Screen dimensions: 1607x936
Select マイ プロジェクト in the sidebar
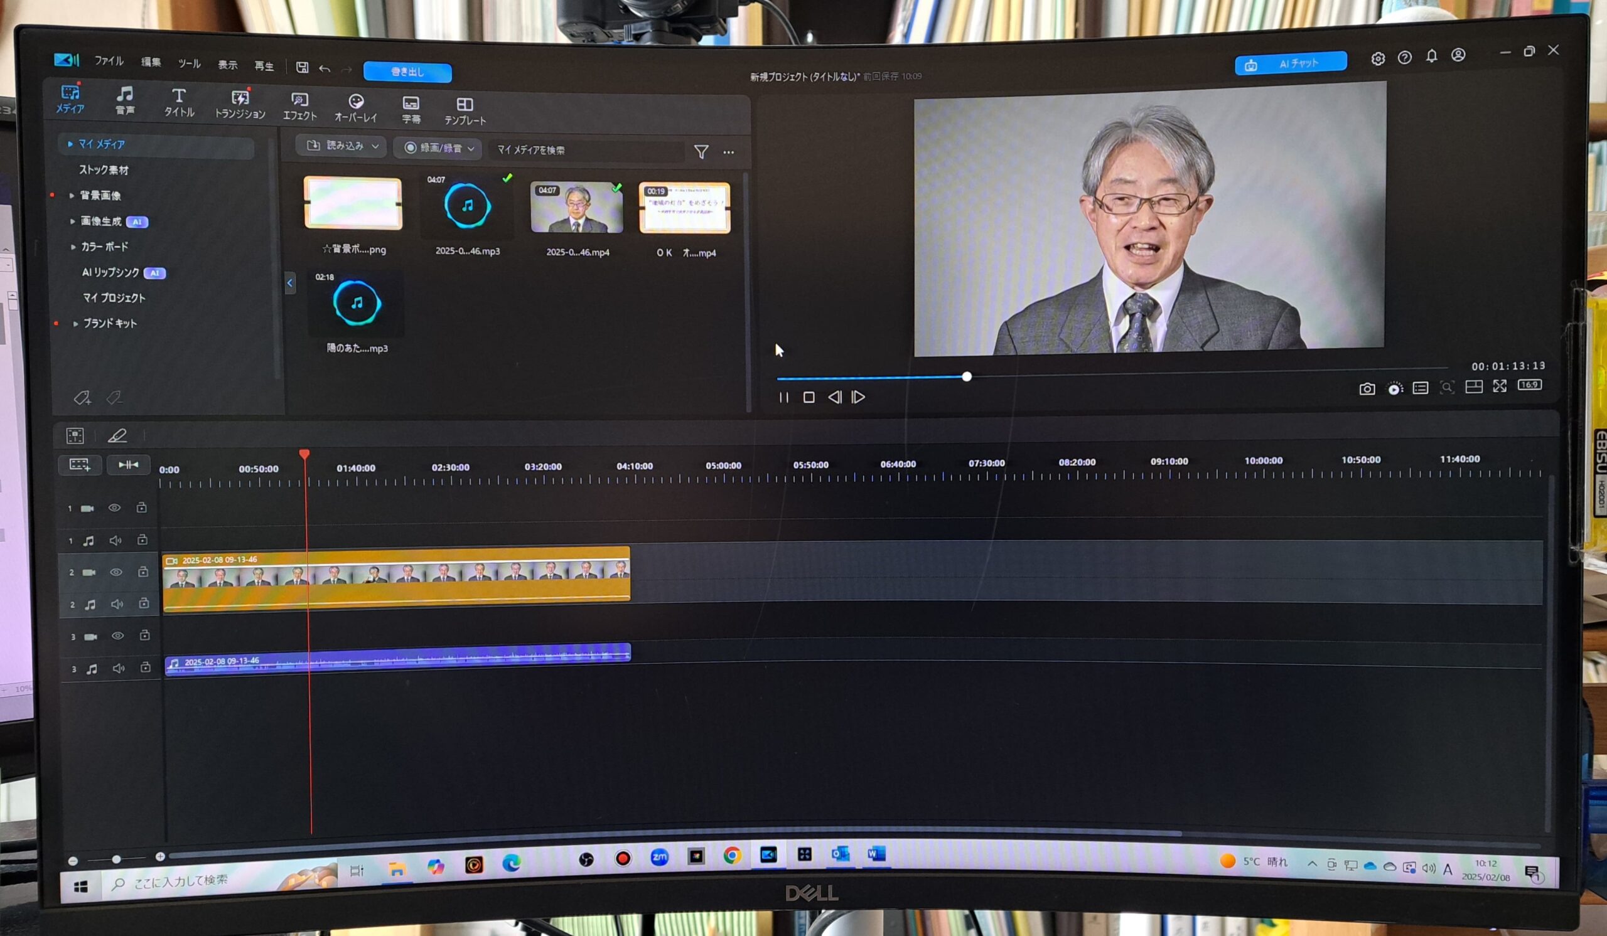coord(114,297)
